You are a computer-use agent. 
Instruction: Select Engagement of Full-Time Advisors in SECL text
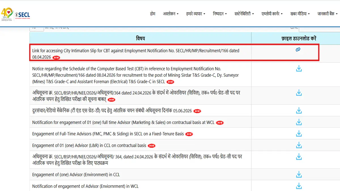(108, 134)
